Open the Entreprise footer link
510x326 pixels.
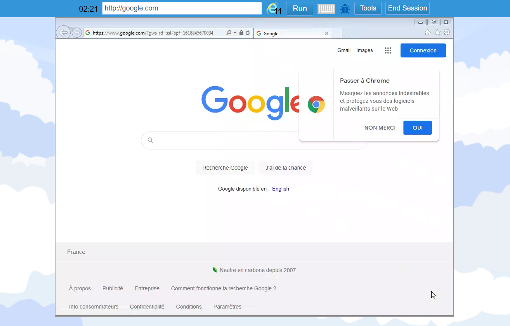pyautogui.click(x=147, y=288)
